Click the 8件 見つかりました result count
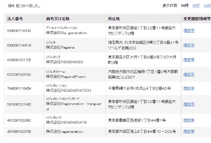 [24, 6]
